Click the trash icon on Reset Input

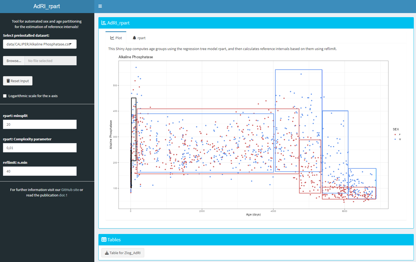8,81
